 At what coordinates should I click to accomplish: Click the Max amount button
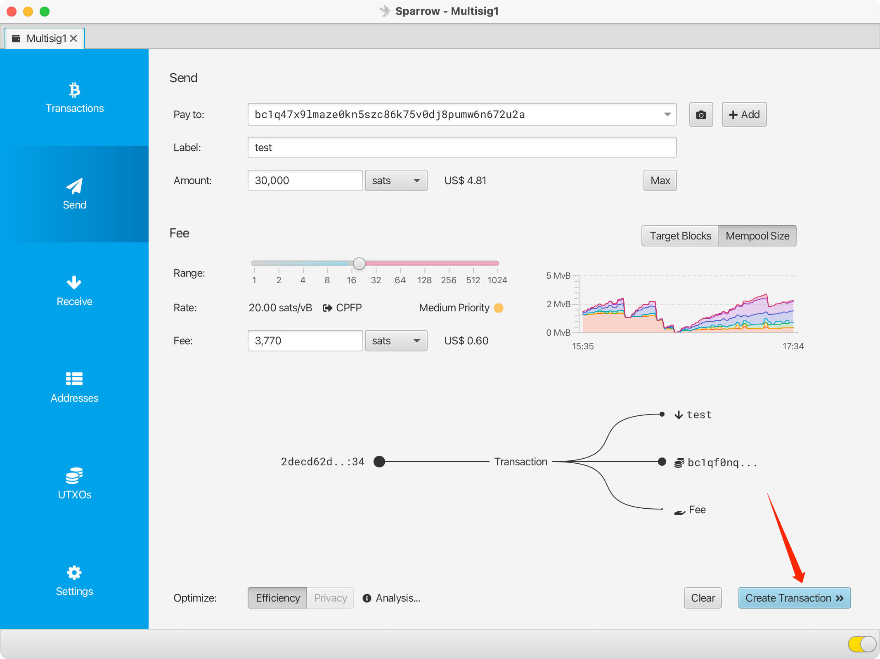[660, 180]
